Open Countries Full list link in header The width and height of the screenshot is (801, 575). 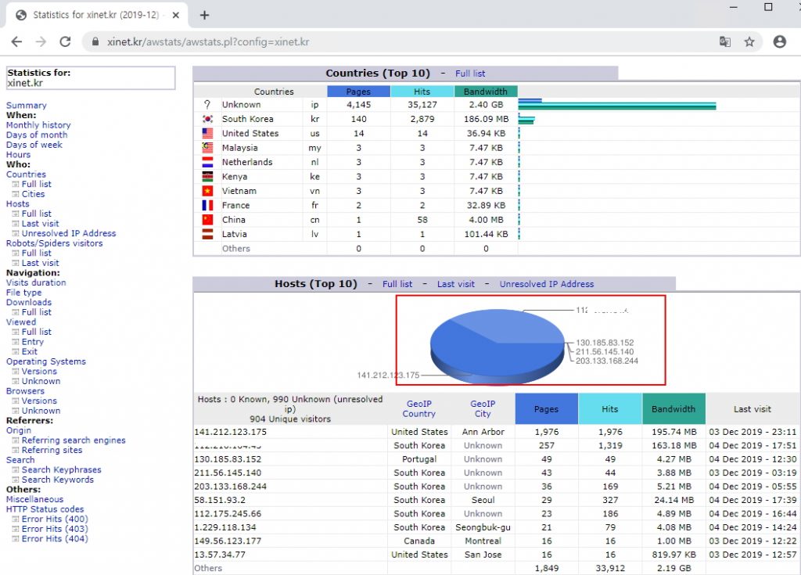click(x=470, y=74)
